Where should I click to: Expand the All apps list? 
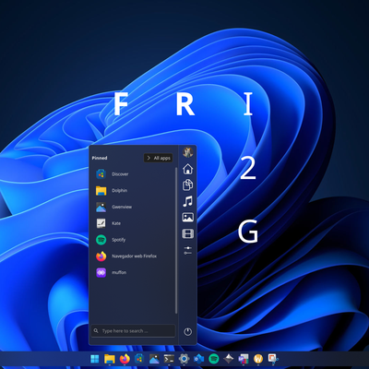(x=159, y=158)
